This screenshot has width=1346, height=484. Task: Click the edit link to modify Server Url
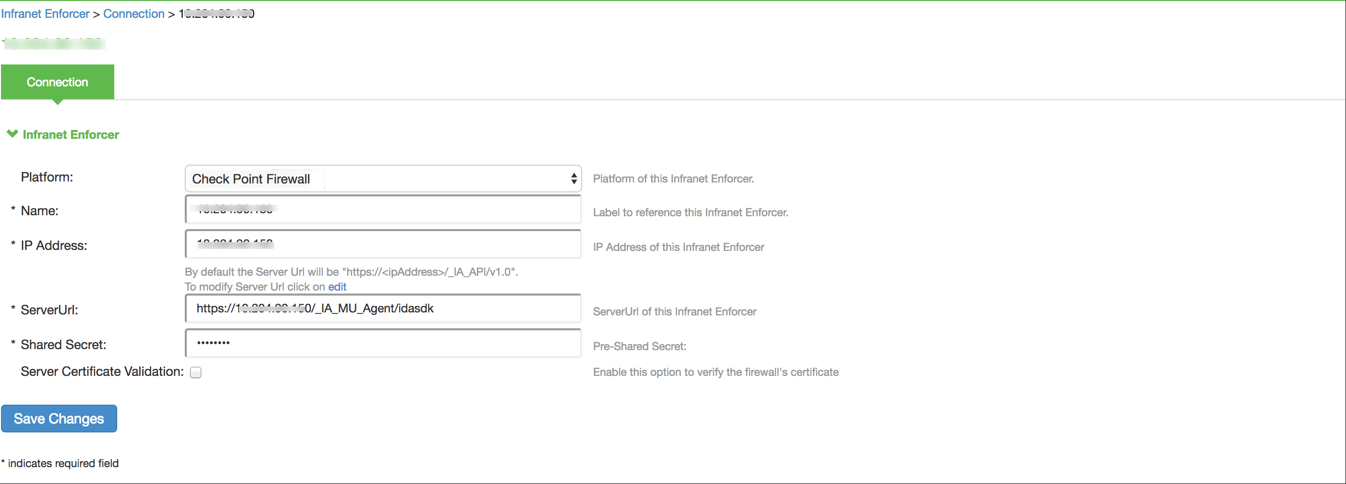click(337, 286)
